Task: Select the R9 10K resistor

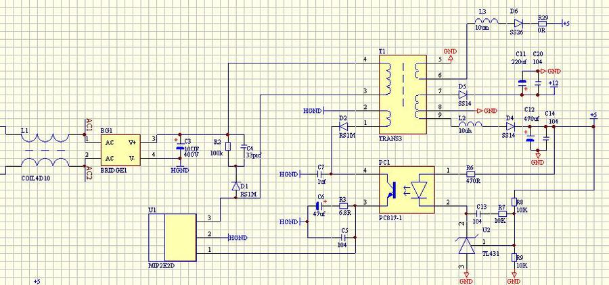Action: 513,257
